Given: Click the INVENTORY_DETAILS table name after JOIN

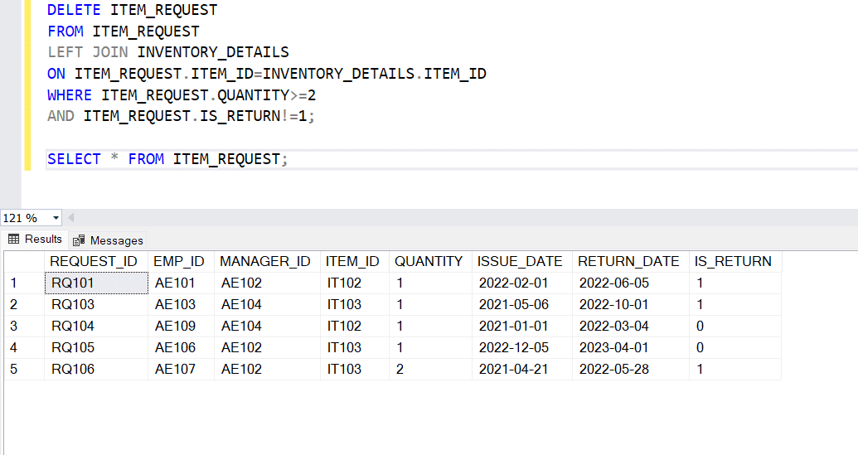Looking at the screenshot, I should click(x=213, y=52).
